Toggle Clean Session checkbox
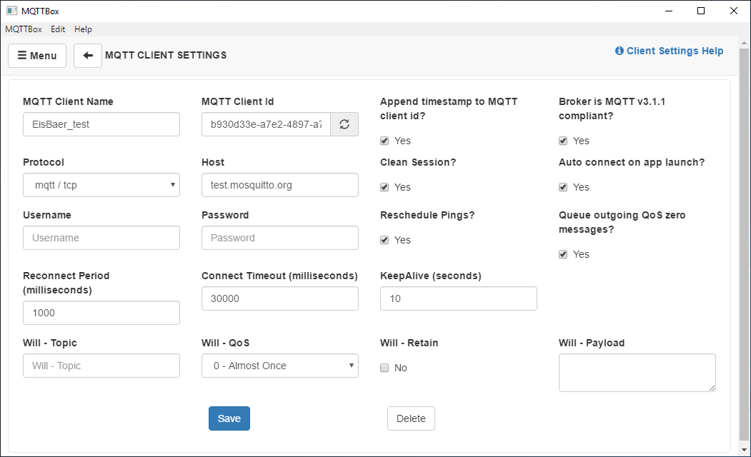Screen dimensions: 751x457 [384, 187]
